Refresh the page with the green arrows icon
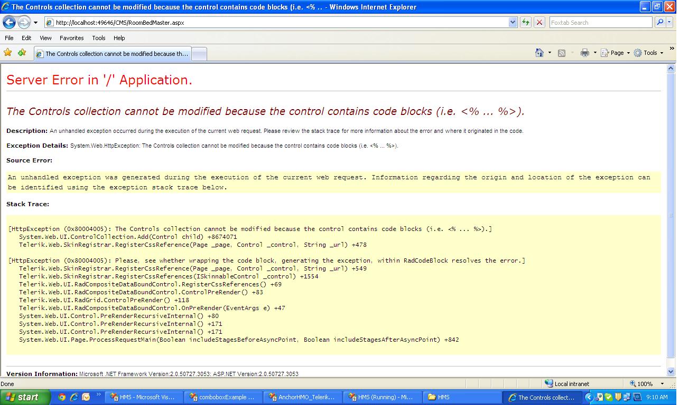Viewport: 689px width, 405px height. [526, 23]
